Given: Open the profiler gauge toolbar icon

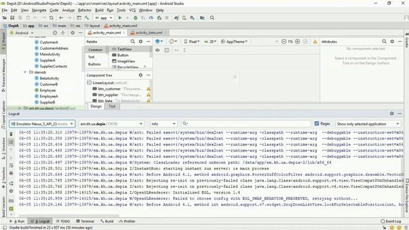Looking at the screenshot, I should pos(151,18).
